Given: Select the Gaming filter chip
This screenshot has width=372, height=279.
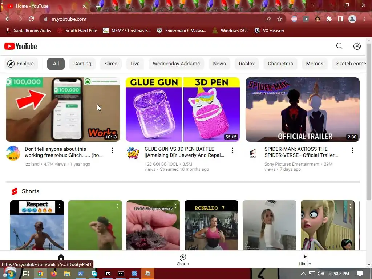Looking at the screenshot, I should tap(82, 64).
